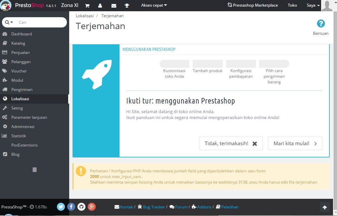Start tour with Mari kita mulai! button
Viewport: 337px width, 216px height.
pyautogui.click(x=295, y=144)
